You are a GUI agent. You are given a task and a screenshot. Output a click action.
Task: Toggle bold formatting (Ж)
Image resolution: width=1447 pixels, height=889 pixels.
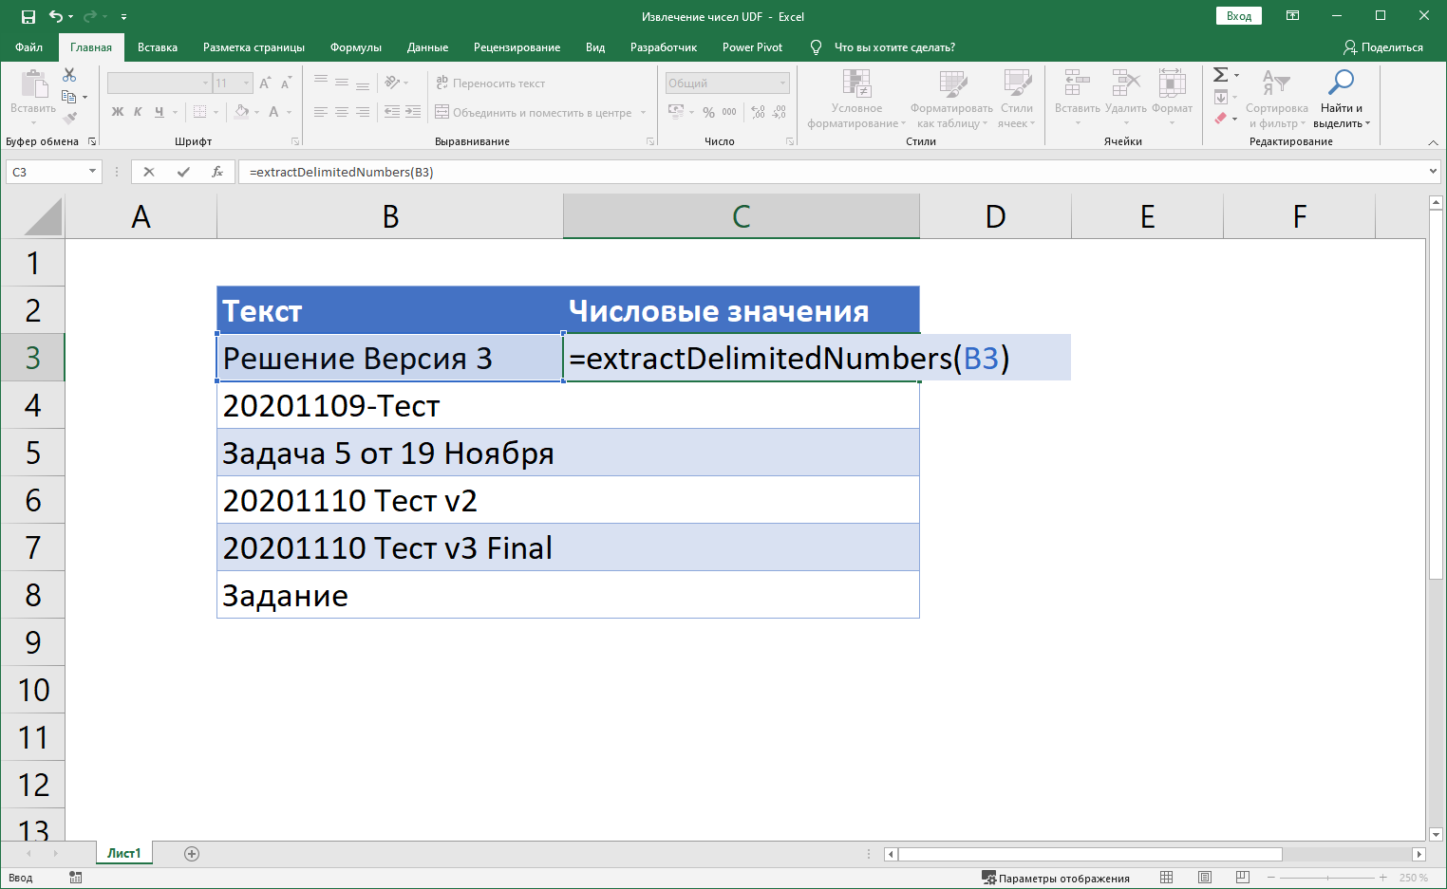click(117, 111)
